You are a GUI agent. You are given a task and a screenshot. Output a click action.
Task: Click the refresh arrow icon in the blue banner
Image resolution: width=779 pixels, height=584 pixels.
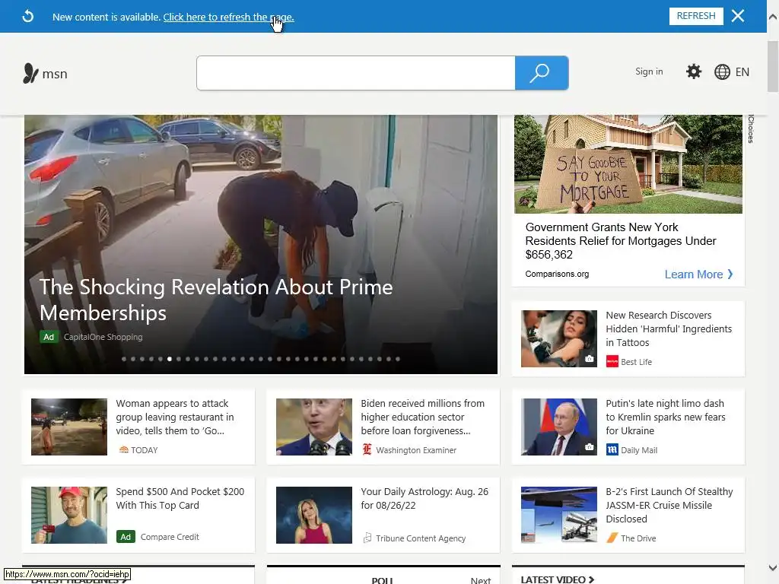28,17
